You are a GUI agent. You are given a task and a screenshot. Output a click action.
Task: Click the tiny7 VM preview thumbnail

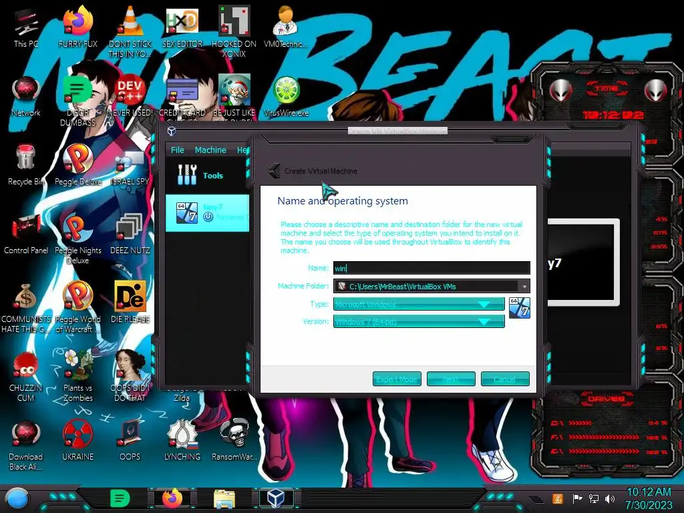583,262
